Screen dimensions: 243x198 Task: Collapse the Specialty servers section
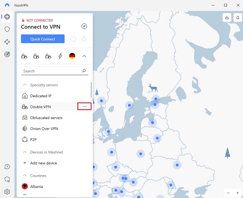[x=25, y=85]
